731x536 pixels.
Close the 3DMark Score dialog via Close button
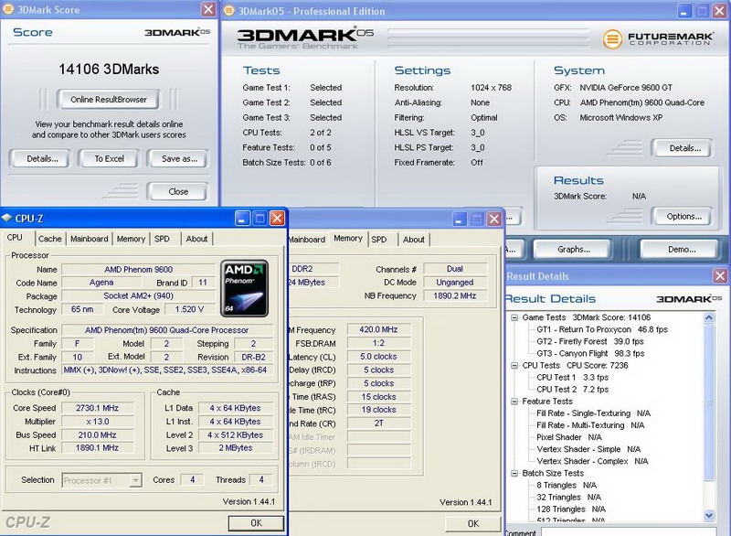pos(178,191)
